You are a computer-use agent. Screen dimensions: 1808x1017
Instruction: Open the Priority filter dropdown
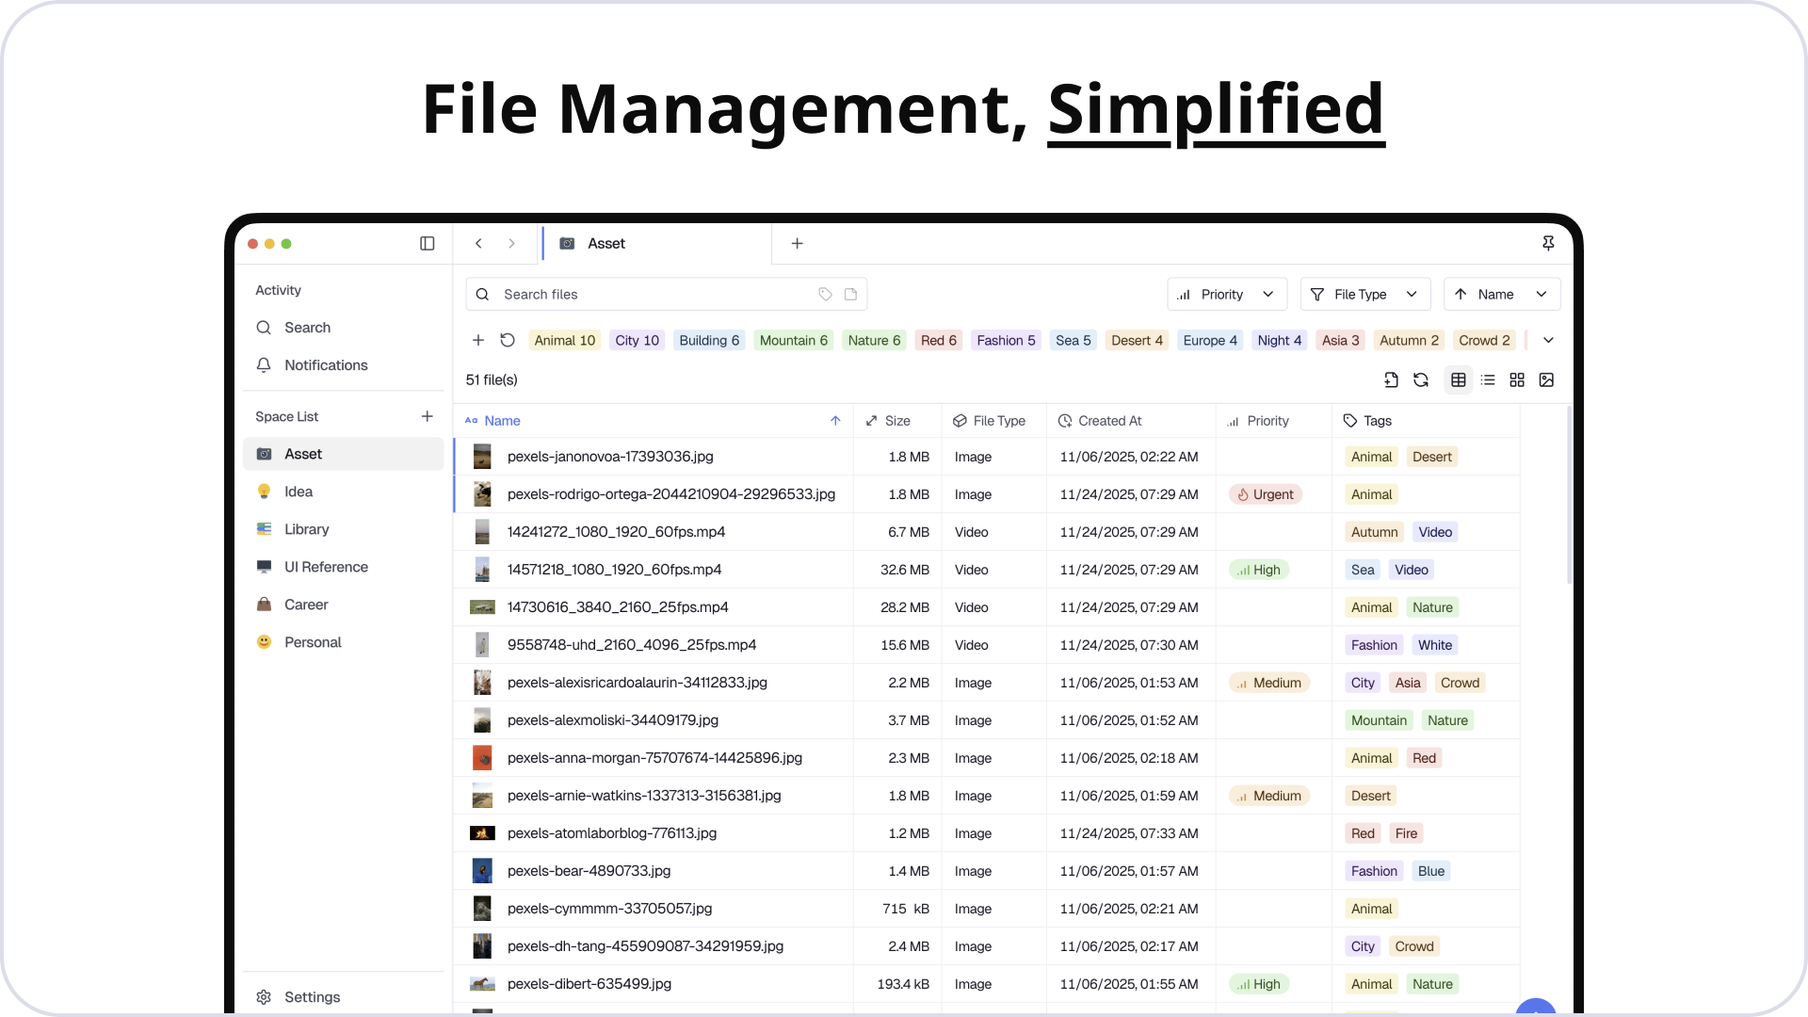tap(1226, 294)
